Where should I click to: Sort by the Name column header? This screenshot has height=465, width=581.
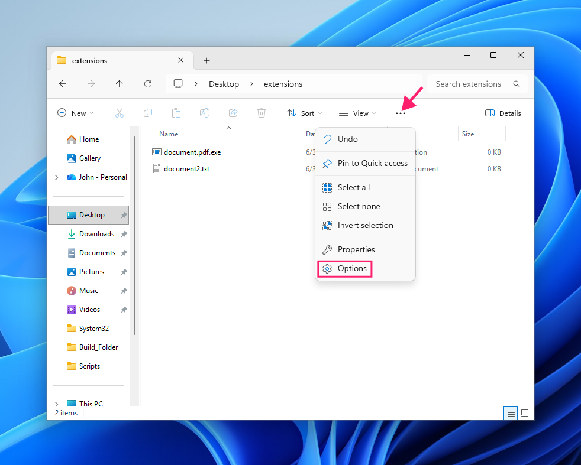[169, 134]
